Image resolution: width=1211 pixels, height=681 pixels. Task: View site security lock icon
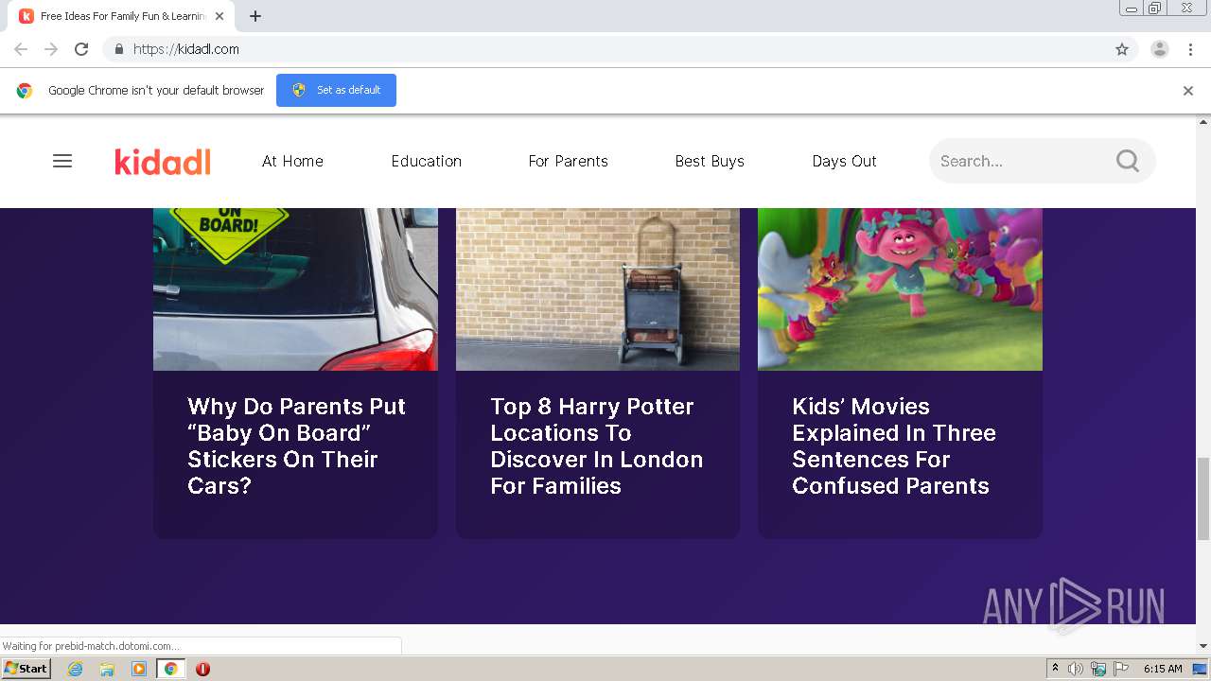119,49
